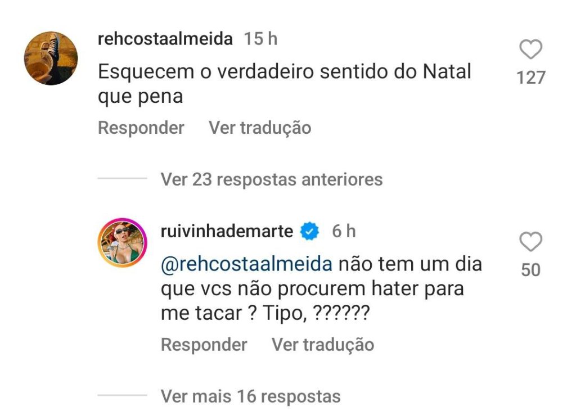Expand "Ver mais 16 respostas"
Image resolution: width=576 pixels, height=420 pixels.
250,396
